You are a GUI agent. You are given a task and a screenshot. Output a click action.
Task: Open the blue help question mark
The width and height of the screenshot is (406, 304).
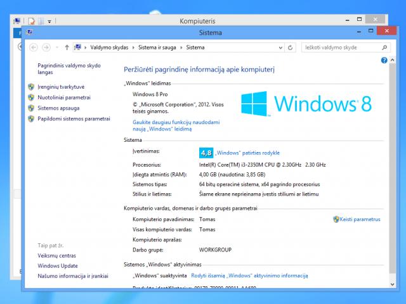384,60
